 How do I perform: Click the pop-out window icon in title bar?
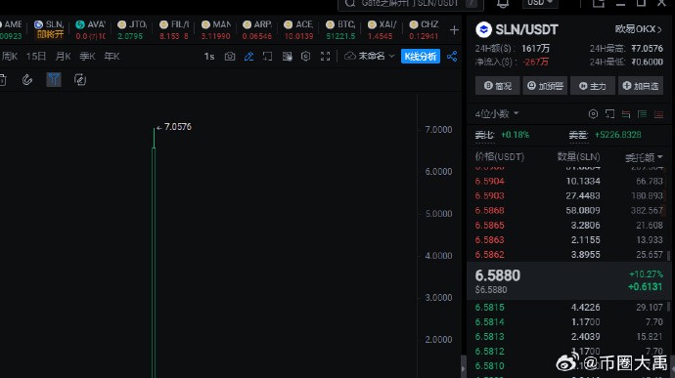pyautogui.click(x=599, y=4)
